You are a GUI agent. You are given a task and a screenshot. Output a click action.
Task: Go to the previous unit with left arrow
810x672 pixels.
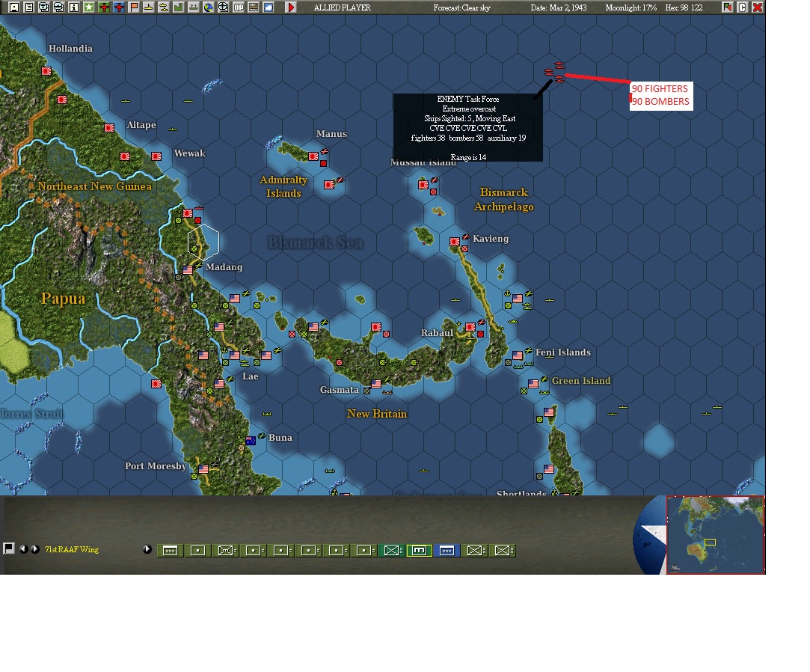24,549
